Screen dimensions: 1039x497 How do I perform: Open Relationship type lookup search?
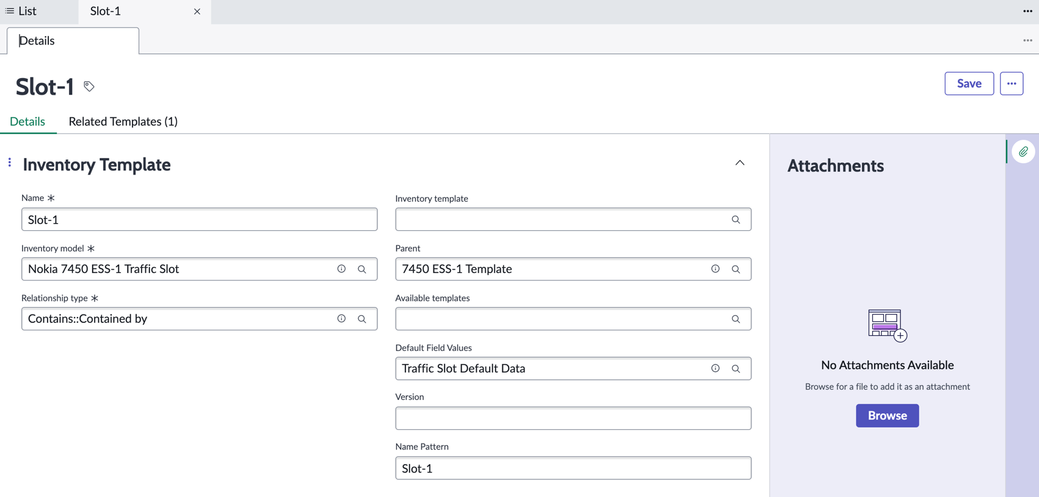(362, 319)
